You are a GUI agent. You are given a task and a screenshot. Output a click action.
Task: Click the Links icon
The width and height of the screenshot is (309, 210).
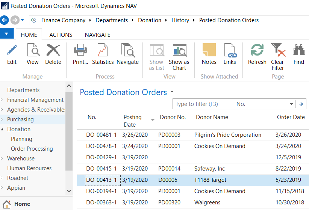[x=230, y=50]
